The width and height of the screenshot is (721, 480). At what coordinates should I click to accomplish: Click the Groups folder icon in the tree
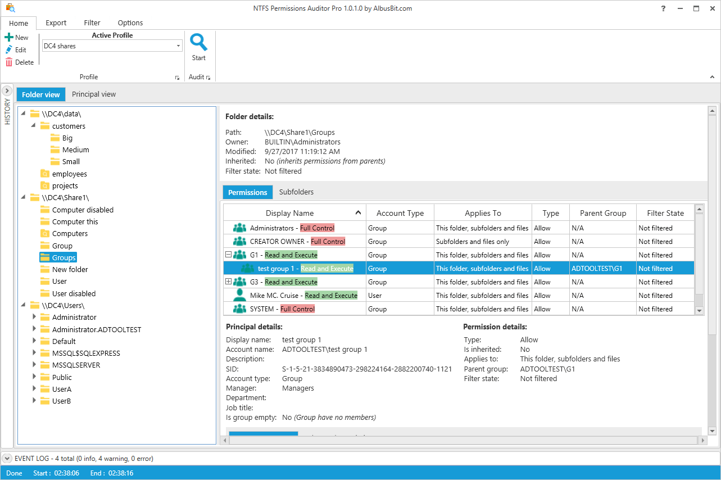(x=45, y=257)
